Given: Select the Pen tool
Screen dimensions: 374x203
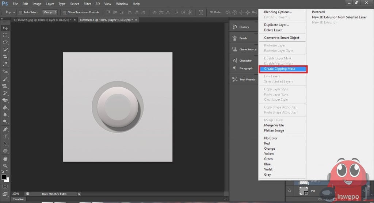Looking at the screenshot, I should (x=5, y=129).
